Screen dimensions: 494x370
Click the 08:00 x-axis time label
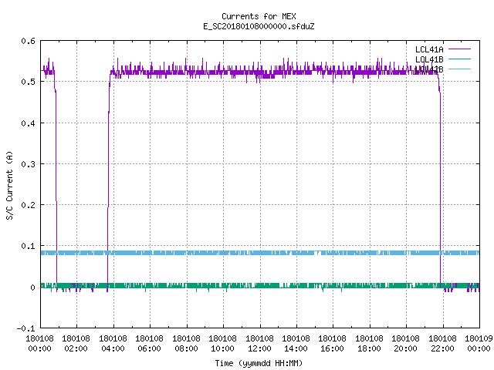[x=186, y=348]
